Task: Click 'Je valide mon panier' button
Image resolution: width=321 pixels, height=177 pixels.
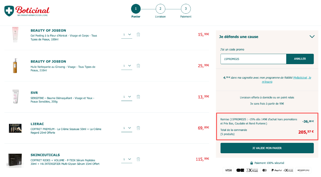Action: click(x=267, y=148)
